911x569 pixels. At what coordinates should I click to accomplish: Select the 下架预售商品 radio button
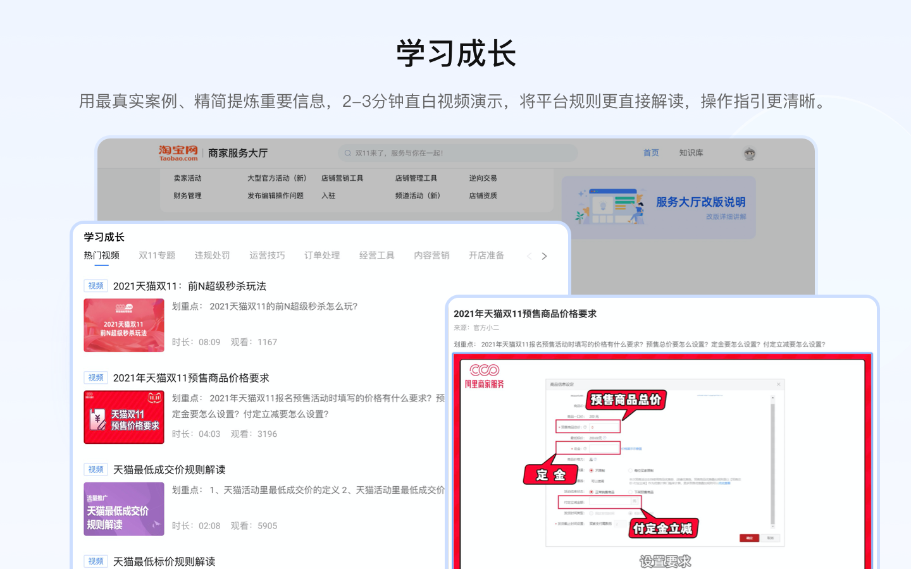point(630,492)
